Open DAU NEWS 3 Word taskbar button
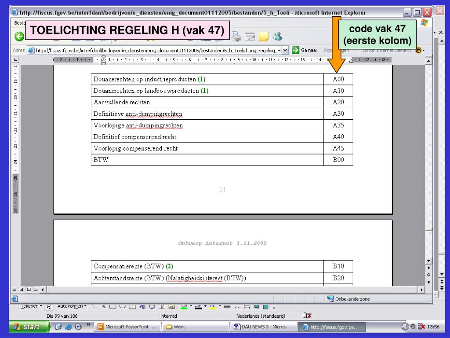Viewport: 450px width, 338px height. (264, 327)
